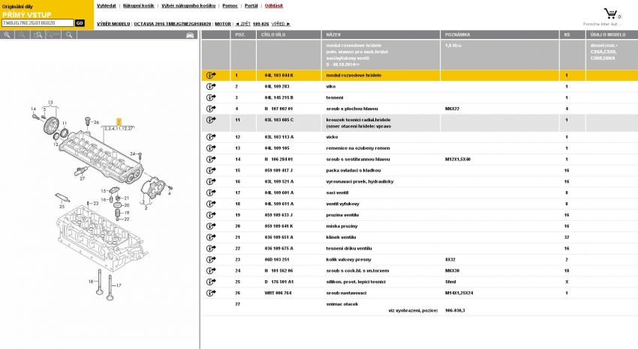Click the VIN input field
Screen dimensions: 638x349
tap(37, 23)
